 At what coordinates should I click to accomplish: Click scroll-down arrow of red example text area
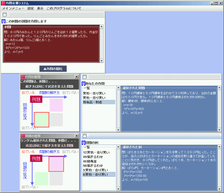click(x=102, y=61)
